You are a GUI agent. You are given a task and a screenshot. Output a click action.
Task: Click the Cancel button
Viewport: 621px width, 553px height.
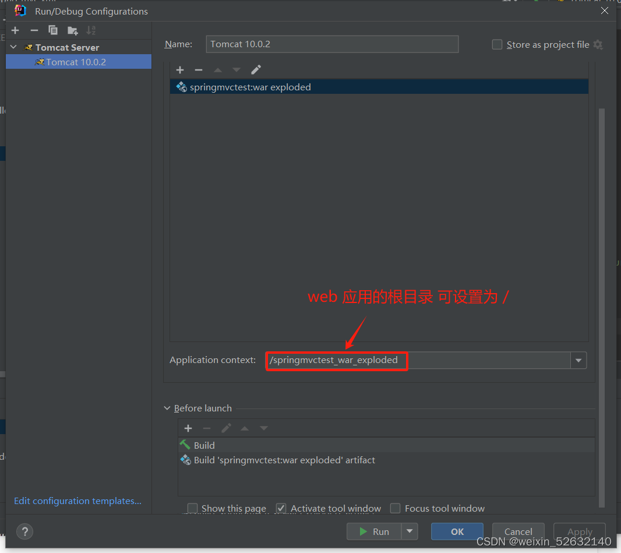[x=518, y=531]
